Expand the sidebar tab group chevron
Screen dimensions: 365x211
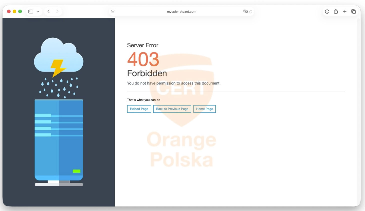click(38, 11)
